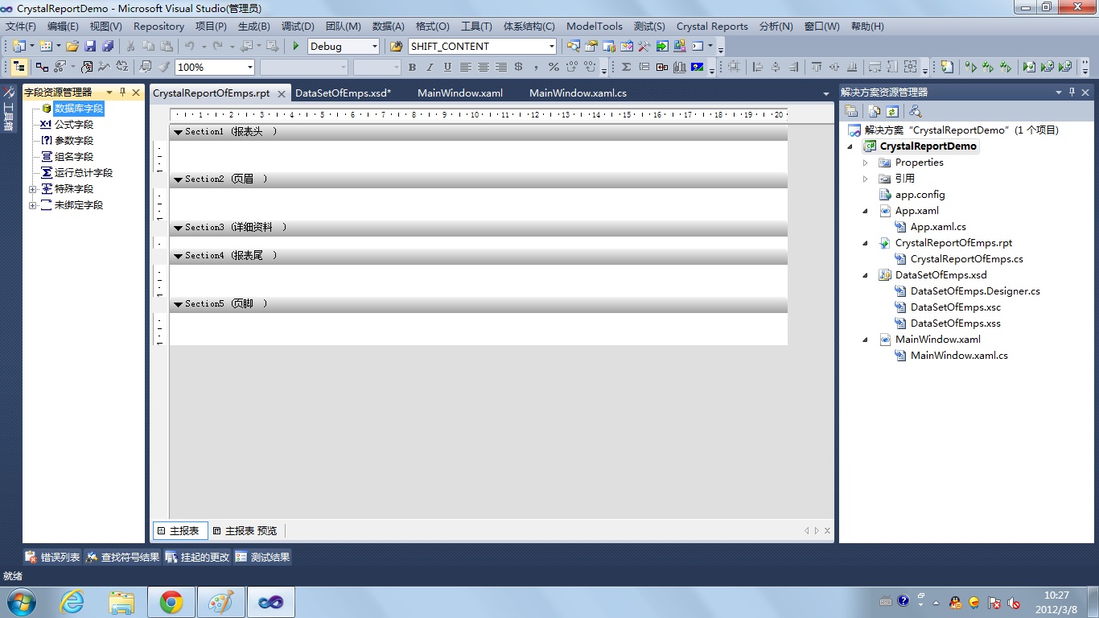This screenshot has height=618, width=1099.
Task: Open the 查找符号结果 panel tab
Action: pyautogui.click(x=122, y=557)
